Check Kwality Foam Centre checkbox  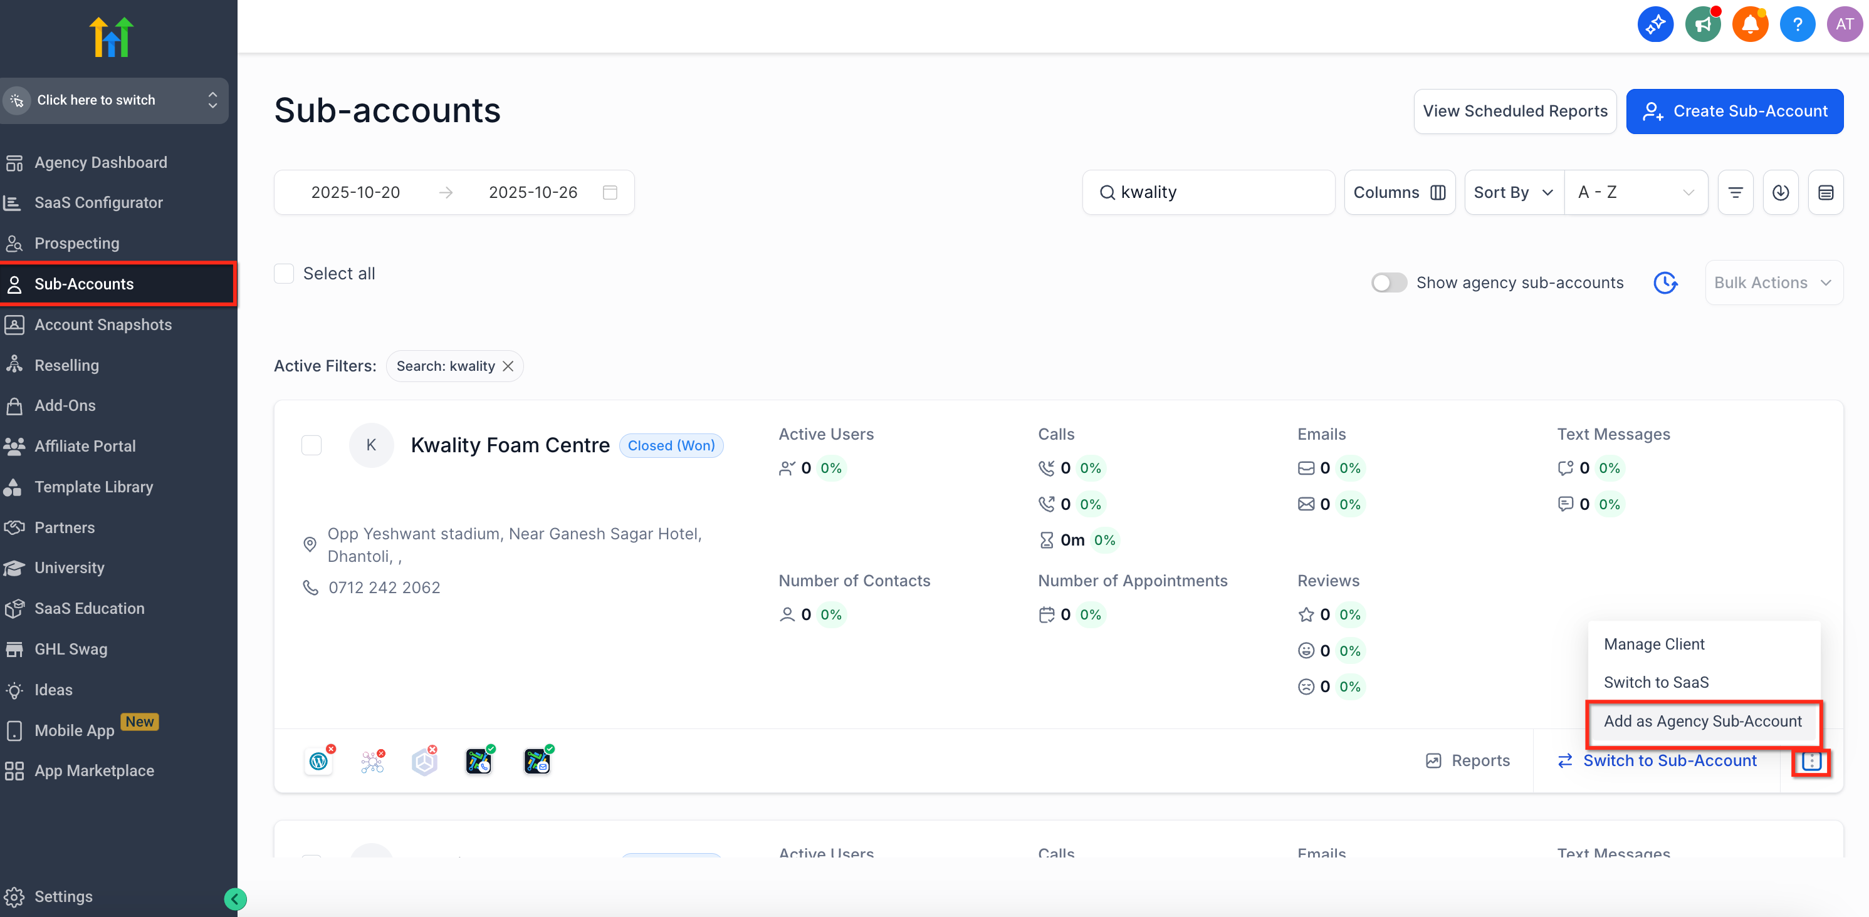(311, 444)
